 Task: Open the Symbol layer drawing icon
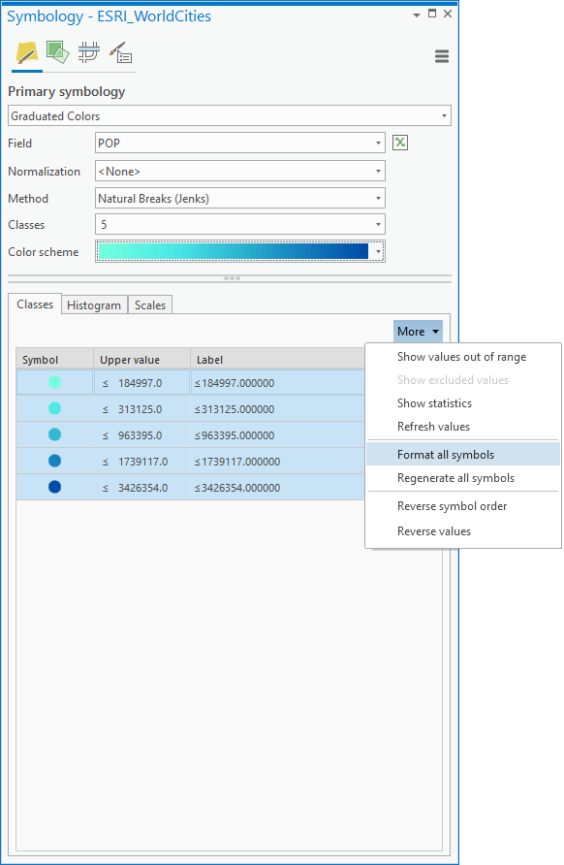(89, 52)
